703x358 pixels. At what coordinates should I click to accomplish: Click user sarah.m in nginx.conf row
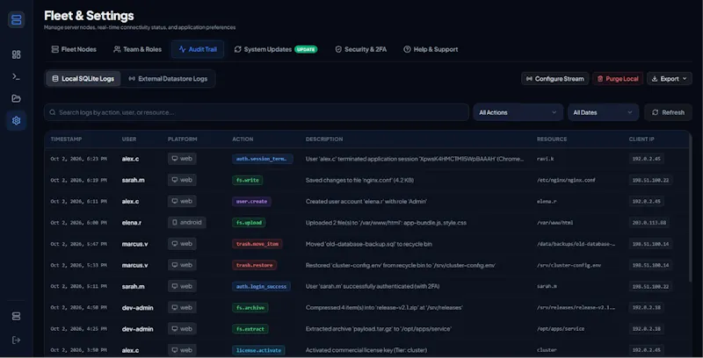(x=134, y=180)
